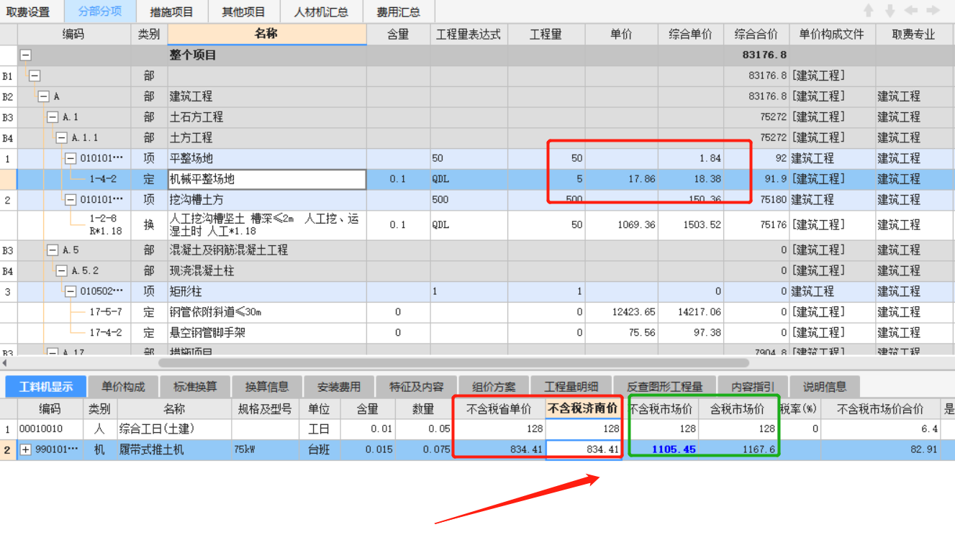Viewport: 955px width, 545px height.
Task: Collapse the 矩形柱 item node
Action: (x=71, y=291)
